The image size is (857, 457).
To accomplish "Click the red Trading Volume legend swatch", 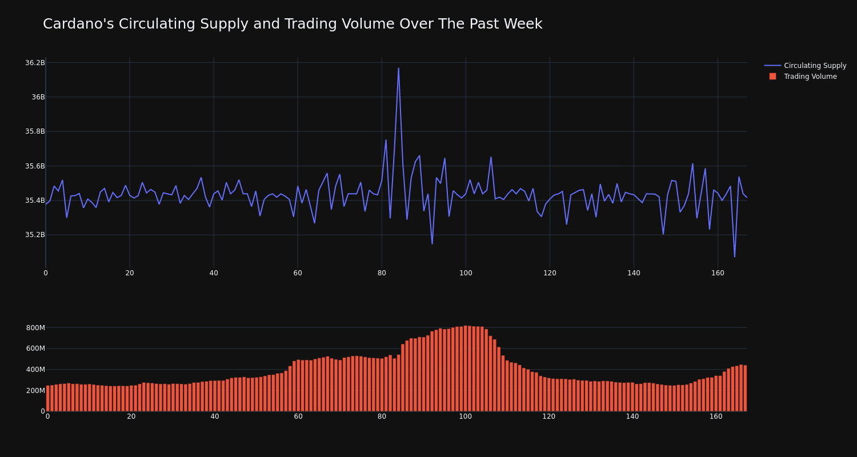I will pyautogui.click(x=772, y=77).
